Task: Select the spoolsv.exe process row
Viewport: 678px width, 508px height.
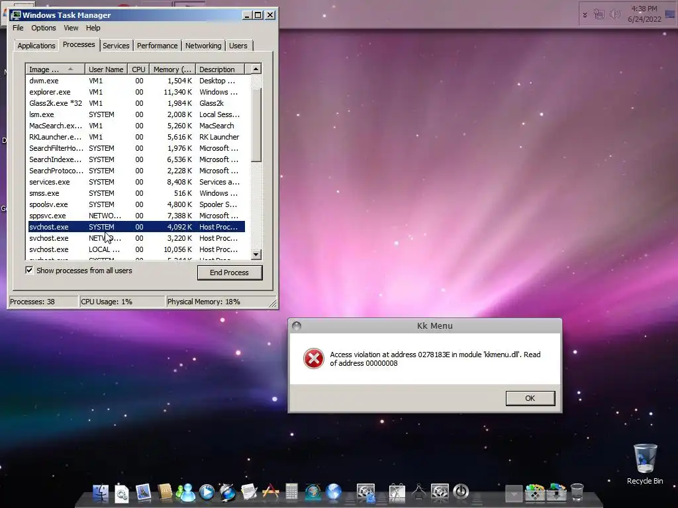Action: pyautogui.click(x=136, y=204)
